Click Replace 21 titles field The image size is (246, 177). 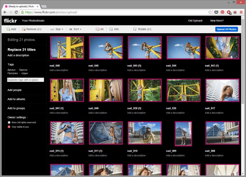point(22,50)
